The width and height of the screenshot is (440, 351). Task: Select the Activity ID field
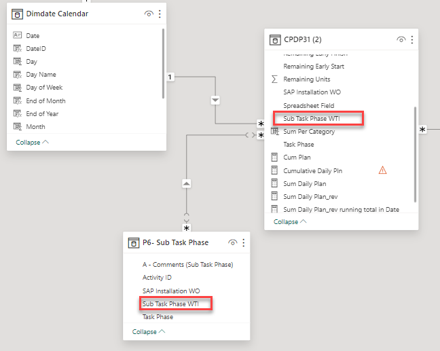157,278
